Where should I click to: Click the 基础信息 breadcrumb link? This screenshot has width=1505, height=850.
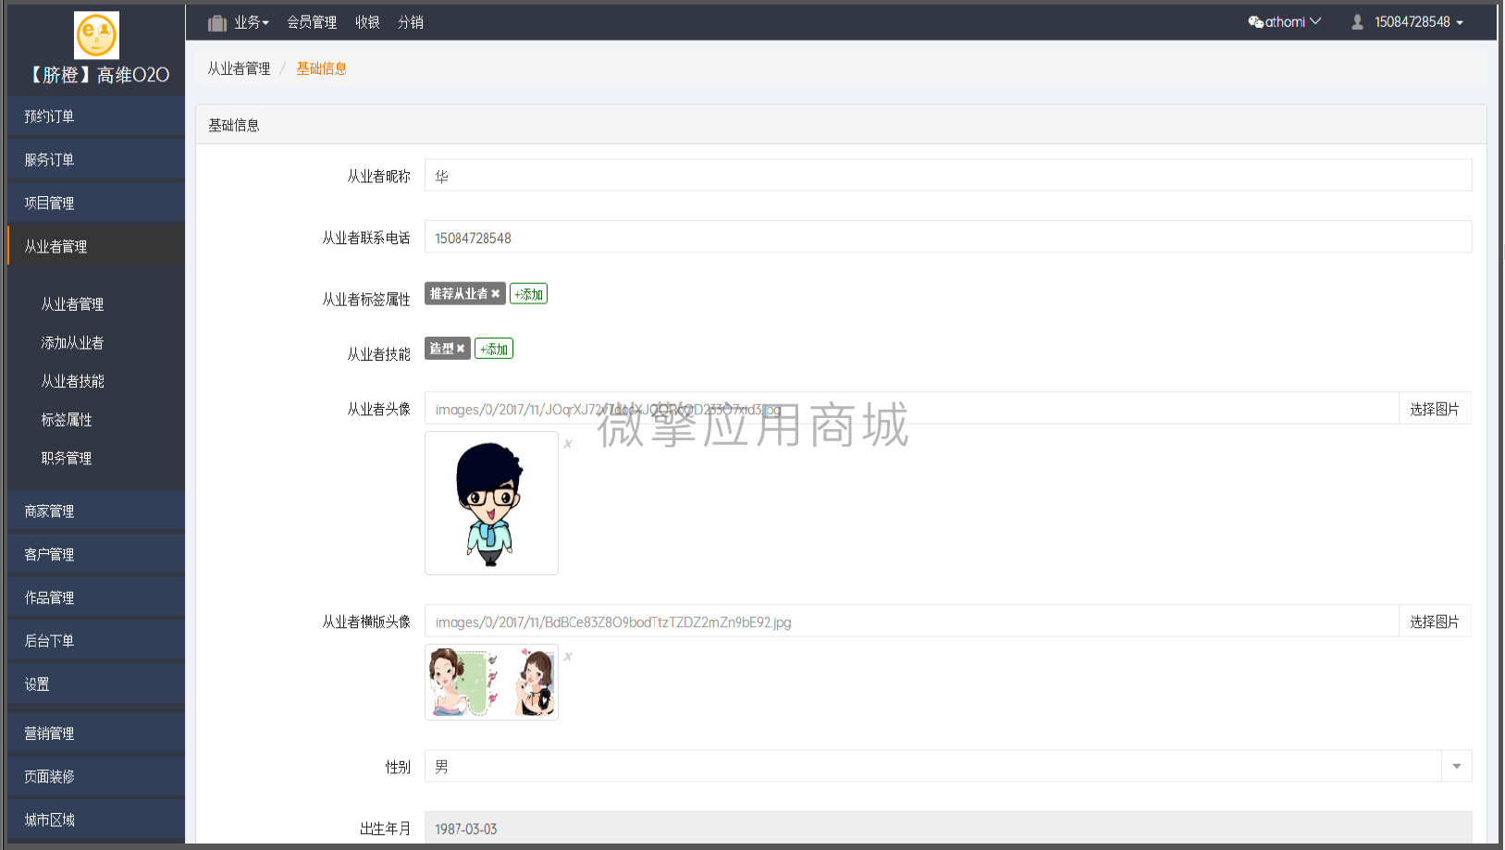click(321, 68)
